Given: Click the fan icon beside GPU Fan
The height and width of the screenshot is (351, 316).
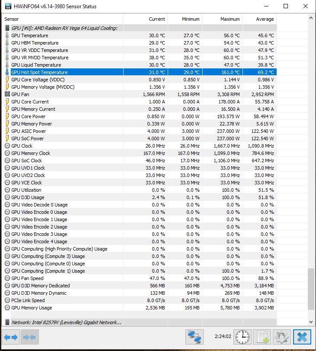Looking at the screenshot, I should (x=7, y=94).
